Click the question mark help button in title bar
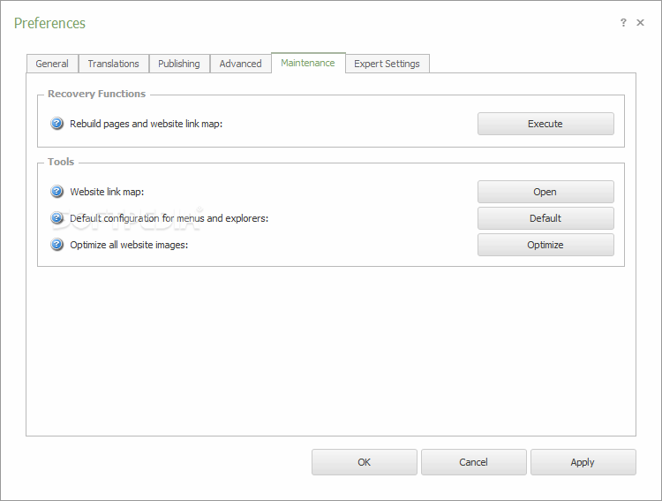This screenshot has height=501, width=662. pyautogui.click(x=623, y=23)
